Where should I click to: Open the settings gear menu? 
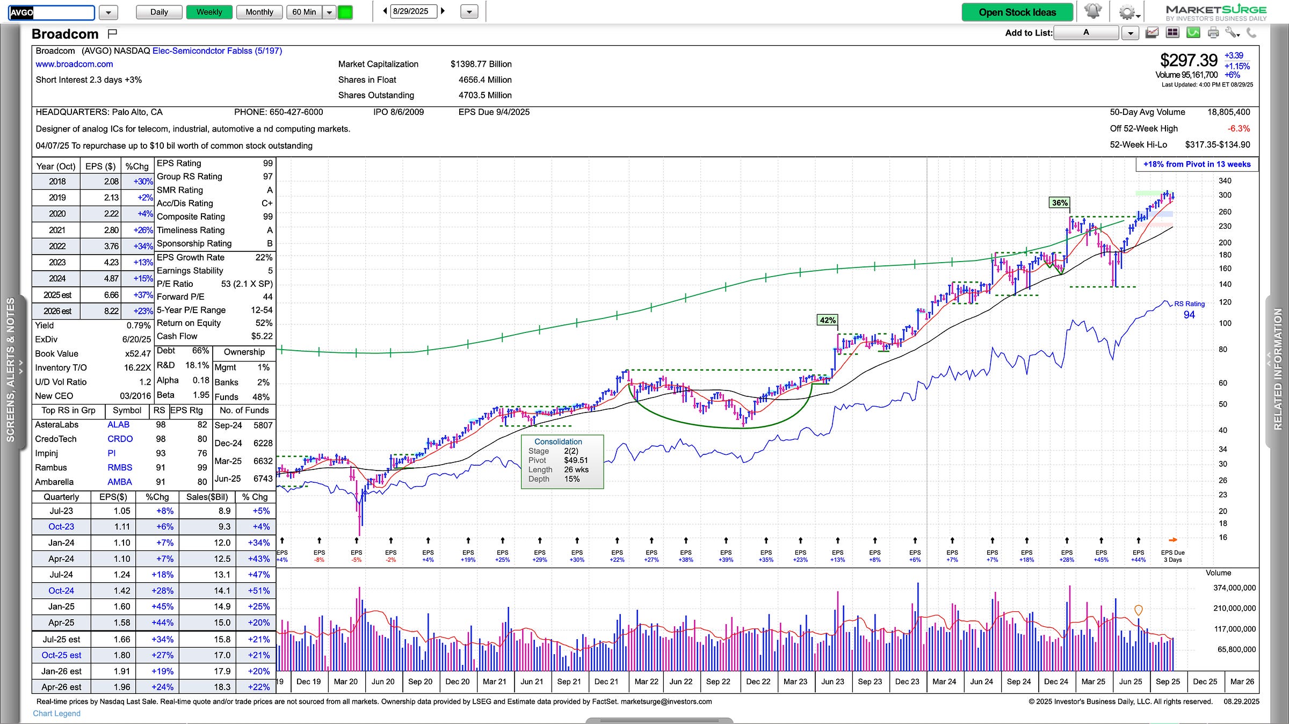(x=1127, y=12)
